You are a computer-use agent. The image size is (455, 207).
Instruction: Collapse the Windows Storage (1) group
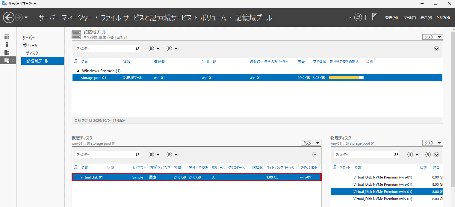click(x=78, y=71)
